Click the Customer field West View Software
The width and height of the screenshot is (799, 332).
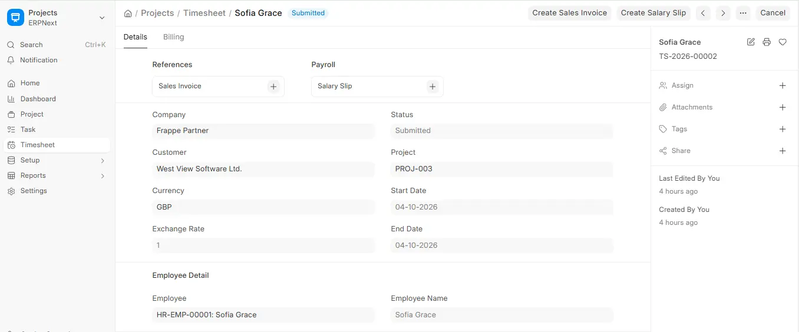point(263,169)
